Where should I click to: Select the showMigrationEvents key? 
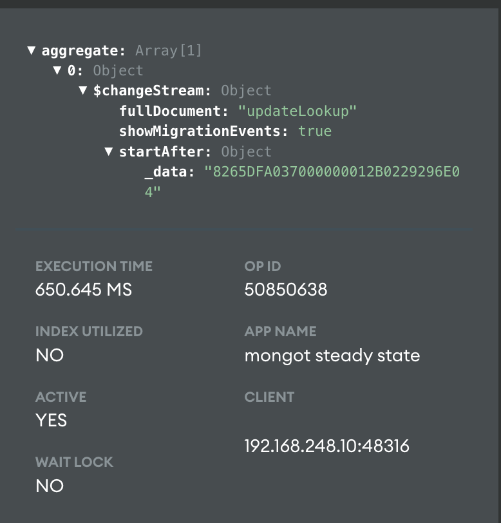(202, 131)
